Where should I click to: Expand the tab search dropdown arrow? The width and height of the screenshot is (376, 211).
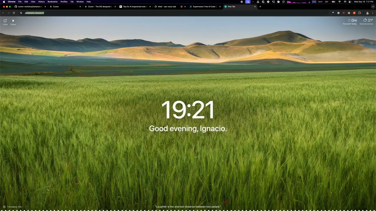pyautogui.click(x=373, y=6)
